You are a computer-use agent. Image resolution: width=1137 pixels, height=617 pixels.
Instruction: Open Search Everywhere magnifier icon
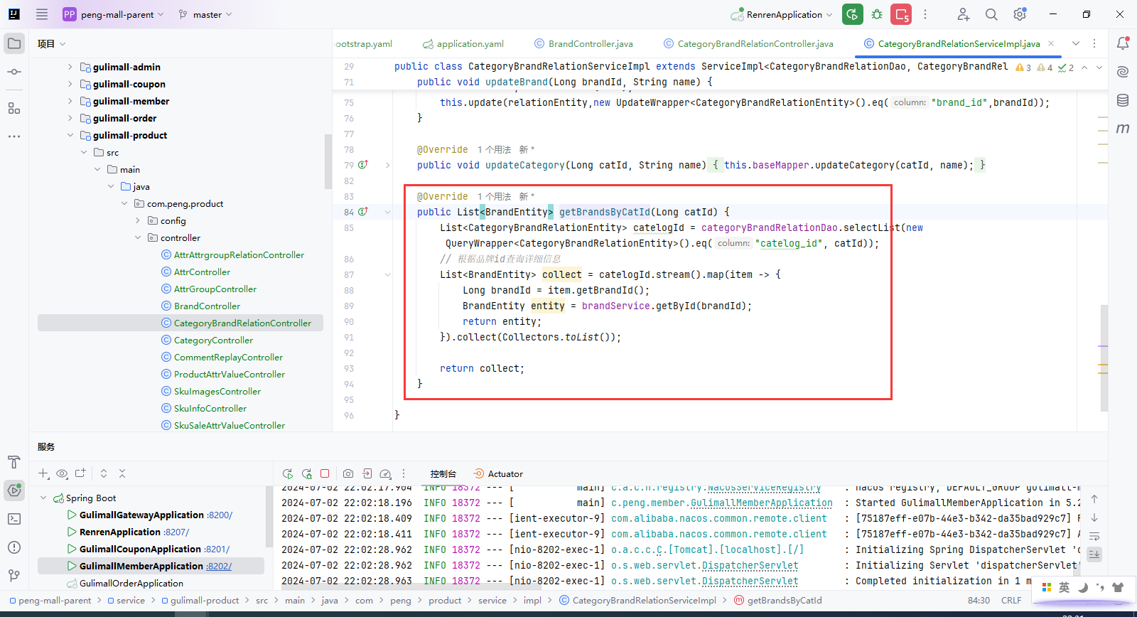click(x=991, y=14)
